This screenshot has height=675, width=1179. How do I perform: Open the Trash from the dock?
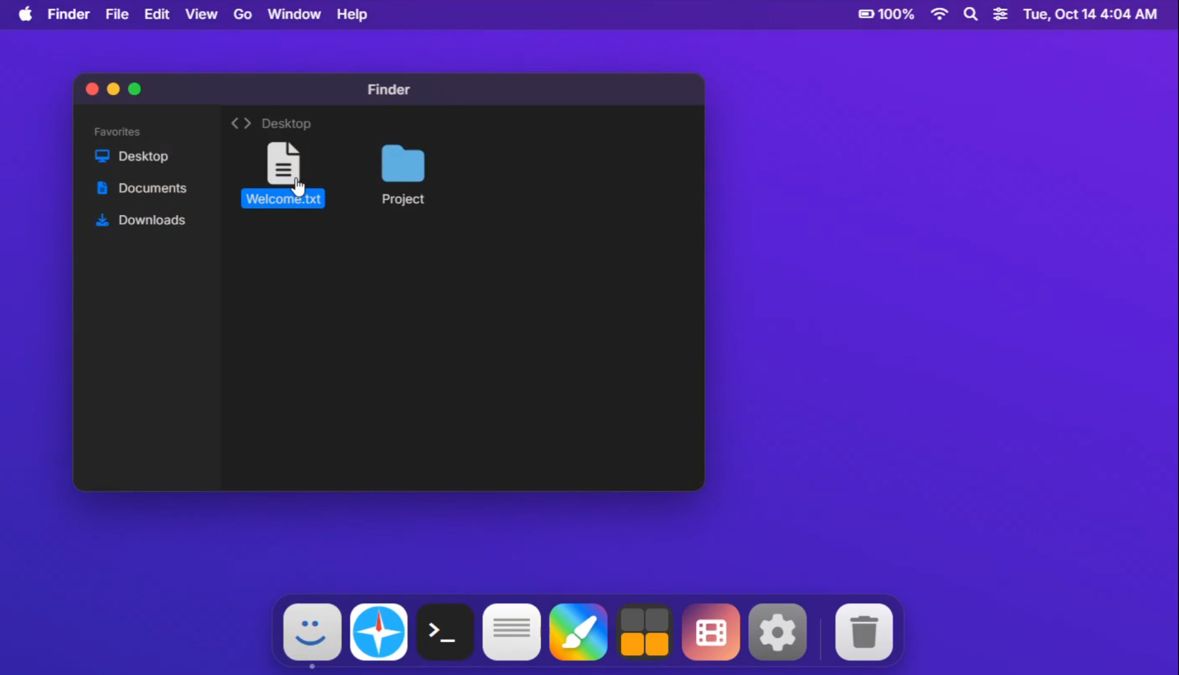[x=863, y=631]
